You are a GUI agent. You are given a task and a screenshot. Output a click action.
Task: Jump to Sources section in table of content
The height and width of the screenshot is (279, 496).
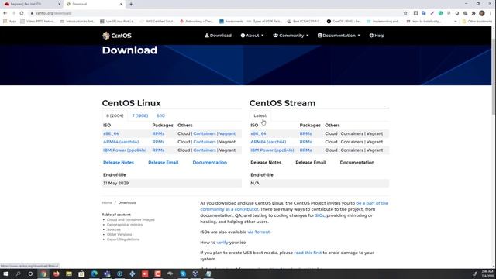click(114, 229)
